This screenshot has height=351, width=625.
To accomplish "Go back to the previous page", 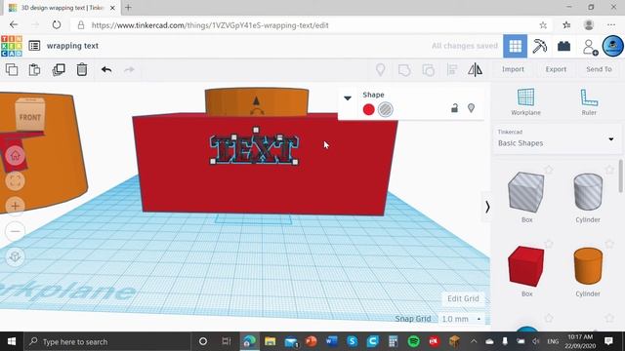I will (14, 25).
